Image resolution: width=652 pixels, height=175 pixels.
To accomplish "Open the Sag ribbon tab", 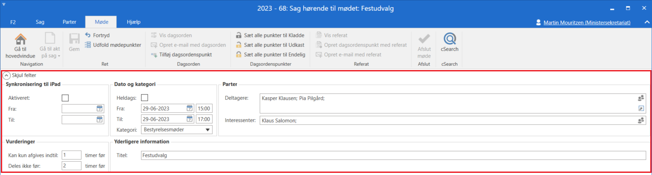I will tap(40, 21).
